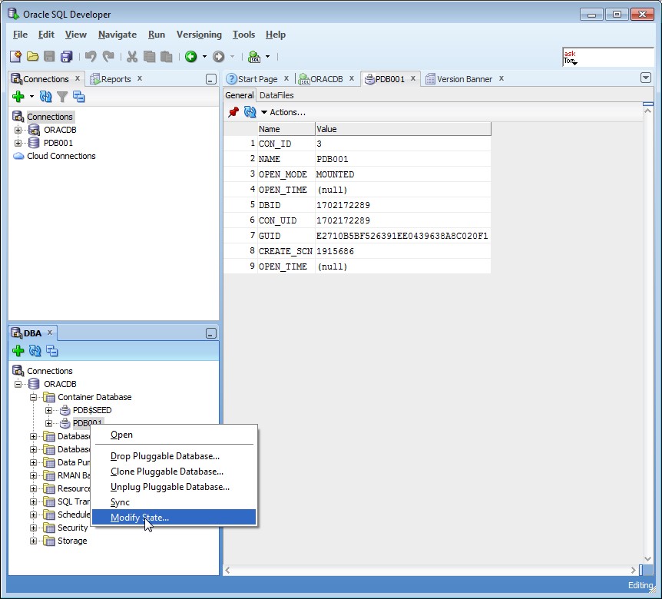Create a new connection with the green plus icon
This screenshot has width=662, height=599.
tap(15, 96)
